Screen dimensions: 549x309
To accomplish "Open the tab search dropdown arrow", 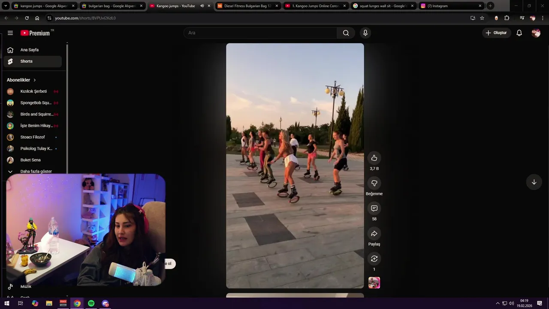I will 6,6.
